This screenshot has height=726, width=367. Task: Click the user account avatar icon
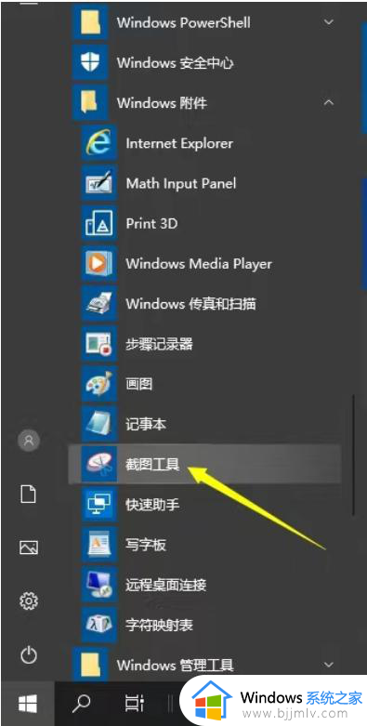[29, 441]
